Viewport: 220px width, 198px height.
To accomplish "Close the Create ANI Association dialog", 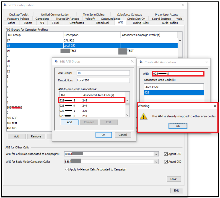I will pyautogui.click(x=206, y=62).
